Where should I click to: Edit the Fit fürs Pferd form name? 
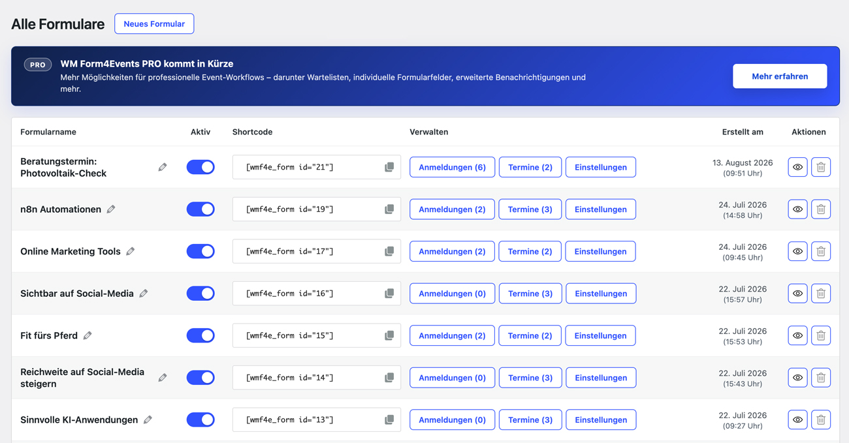tap(88, 335)
